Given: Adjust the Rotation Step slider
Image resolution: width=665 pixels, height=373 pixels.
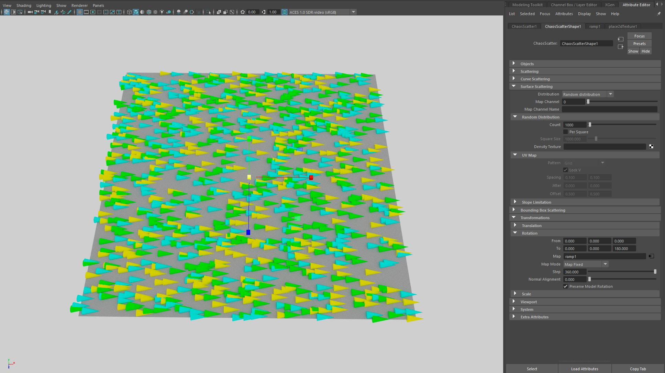Looking at the screenshot, I should click(655, 272).
